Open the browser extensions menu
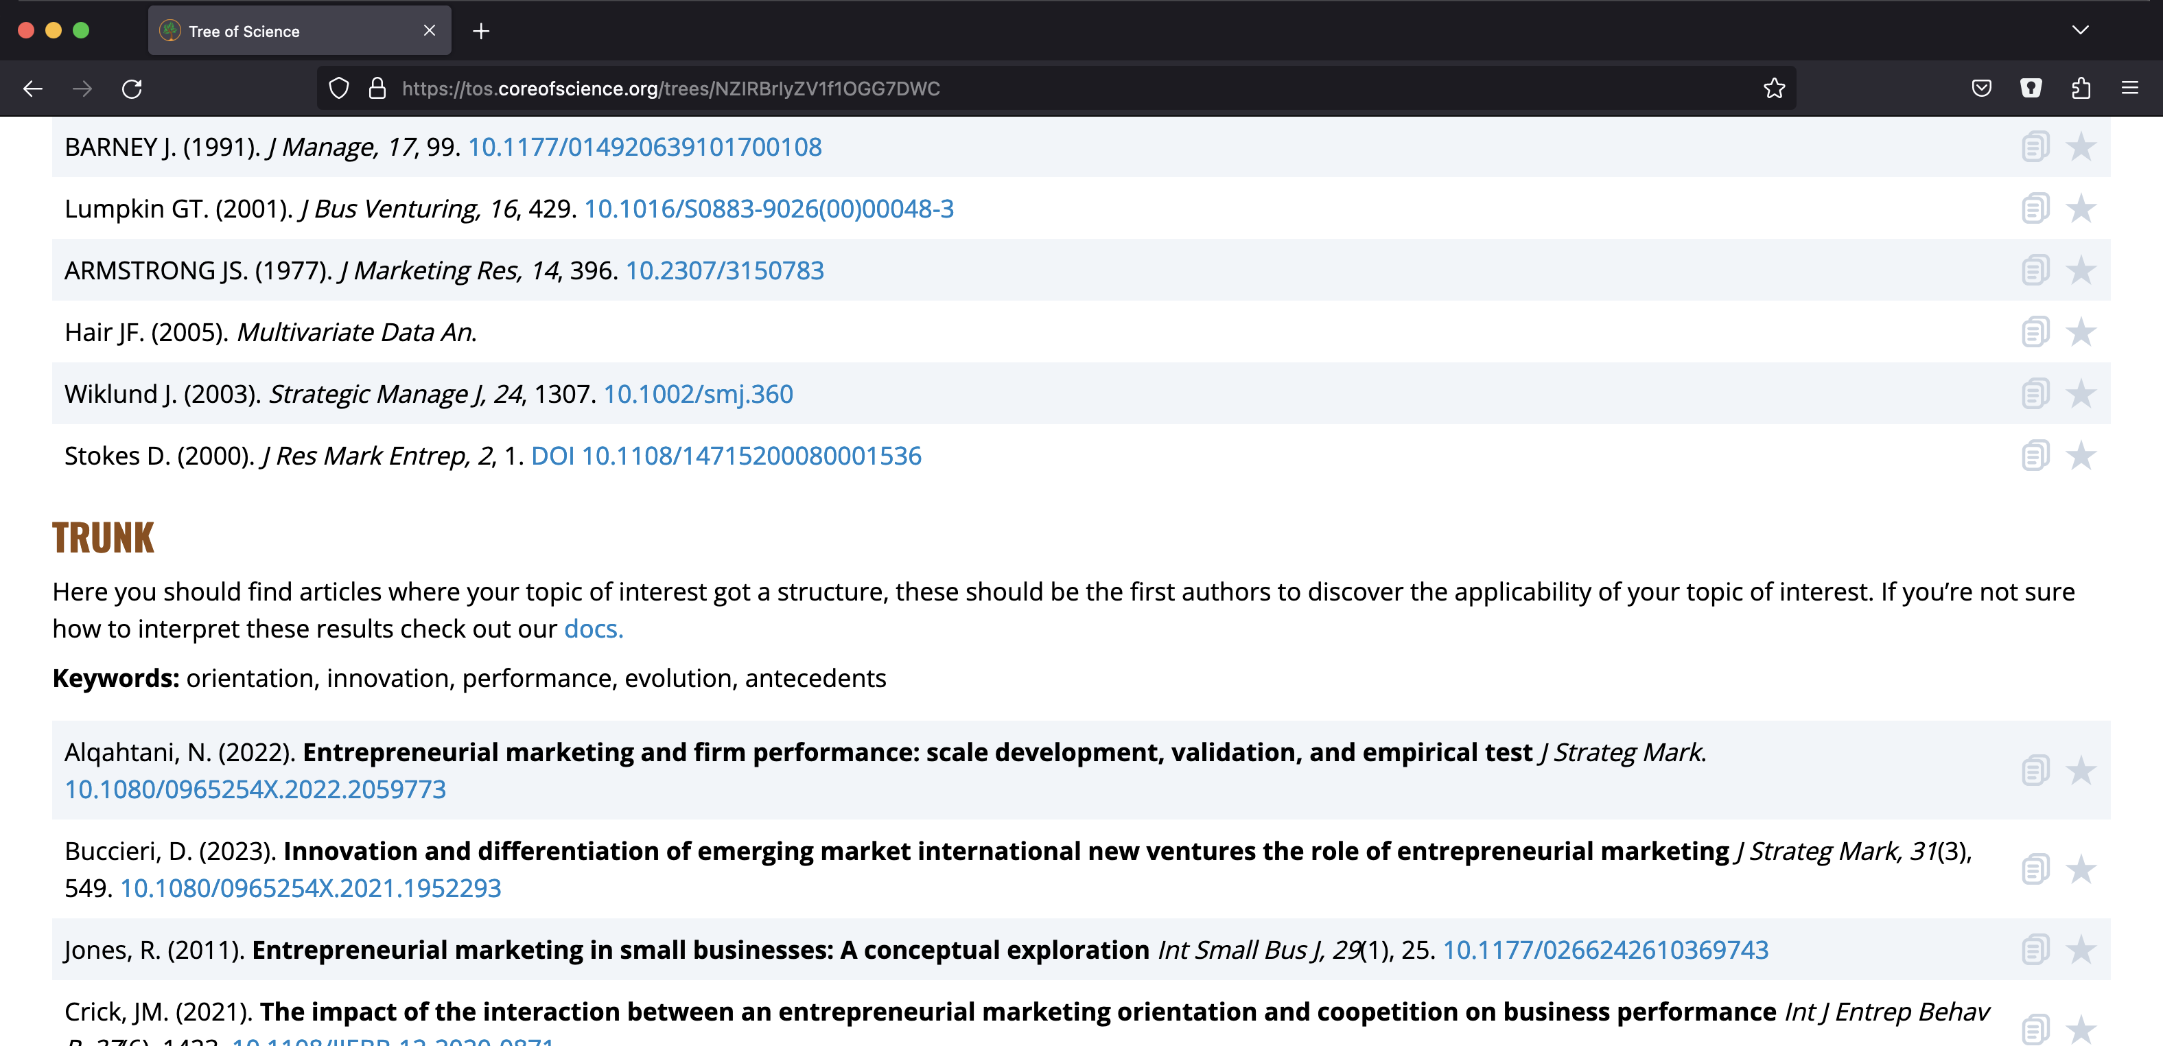The image size is (2163, 1046). [x=2081, y=88]
